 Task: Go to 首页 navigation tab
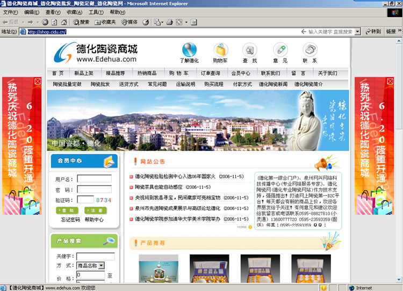tap(57, 73)
